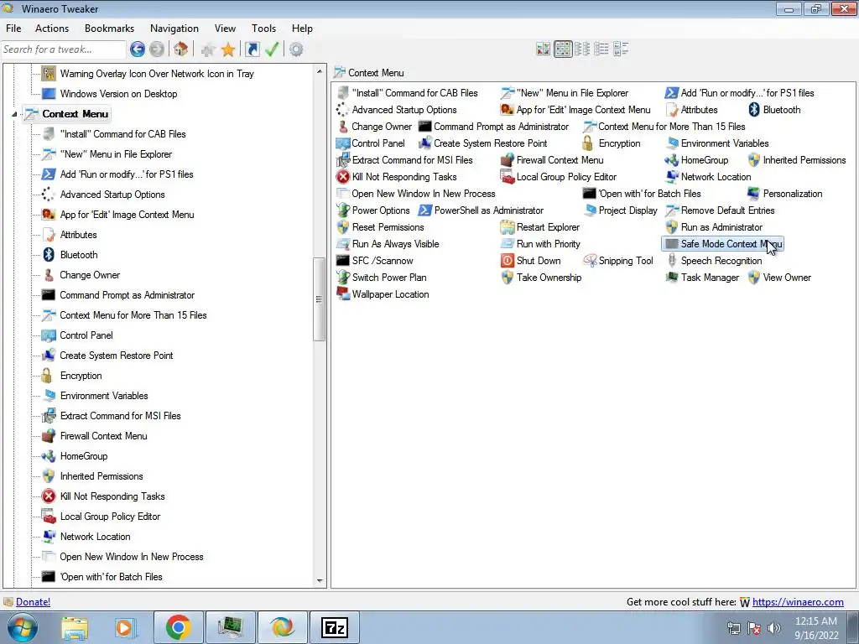Open Safe Mode Context Menu in right pane
This screenshot has height=644, width=859.
pos(722,244)
